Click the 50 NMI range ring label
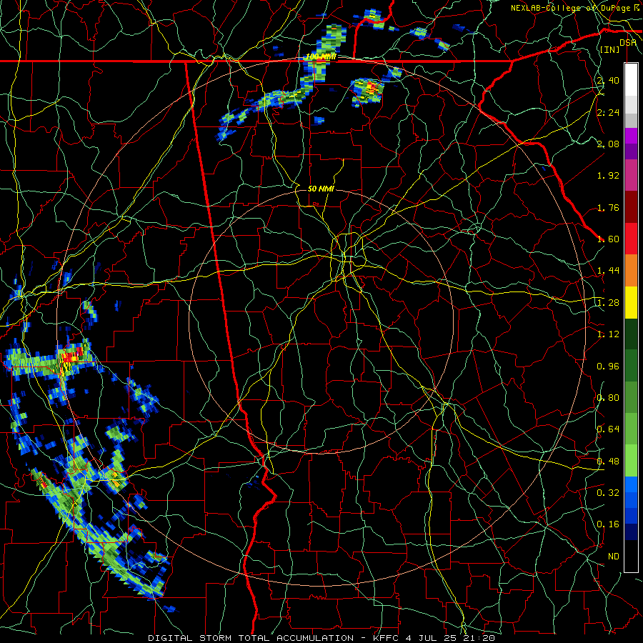The image size is (643, 643). [x=321, y=189]
